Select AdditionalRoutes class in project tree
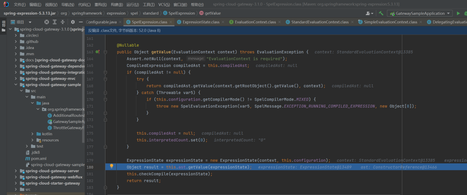This screenshot has width=467, height=195. [x=66, y=116]
